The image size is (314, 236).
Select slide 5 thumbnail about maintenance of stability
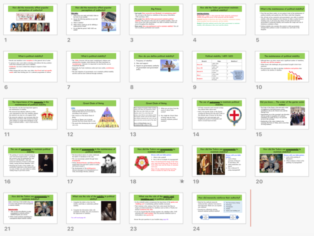282,19
